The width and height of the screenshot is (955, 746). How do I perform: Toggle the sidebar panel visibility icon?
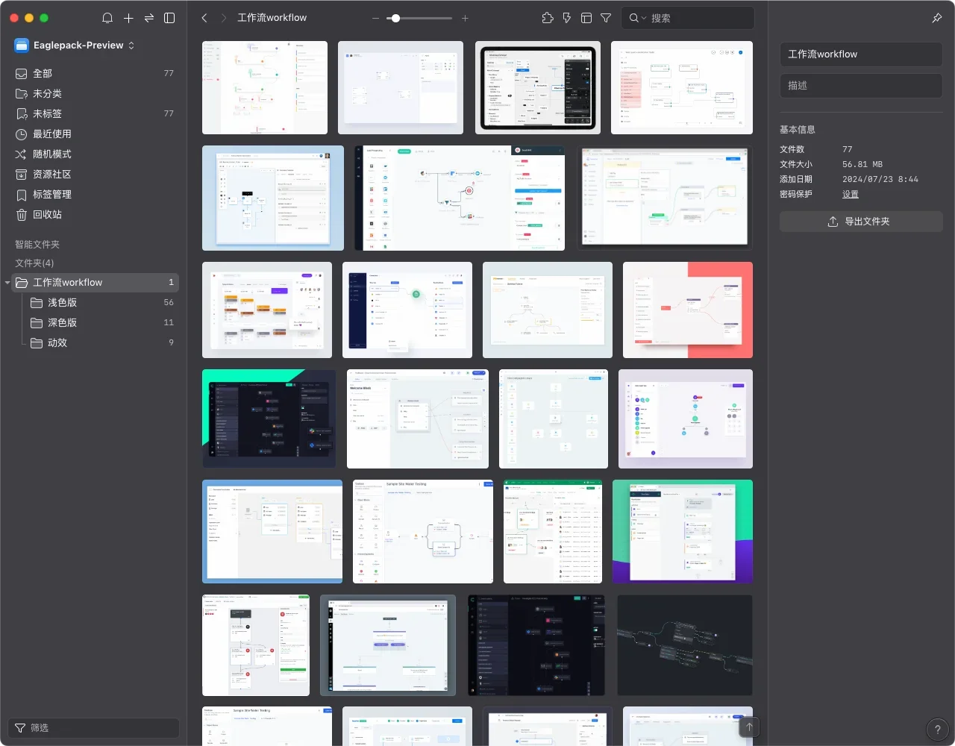tap(169, 18)
